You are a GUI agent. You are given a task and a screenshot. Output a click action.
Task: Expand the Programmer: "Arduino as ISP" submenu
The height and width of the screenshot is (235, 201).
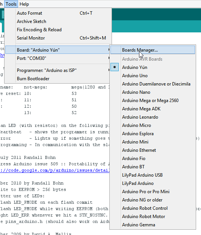[x=57, y=70]
